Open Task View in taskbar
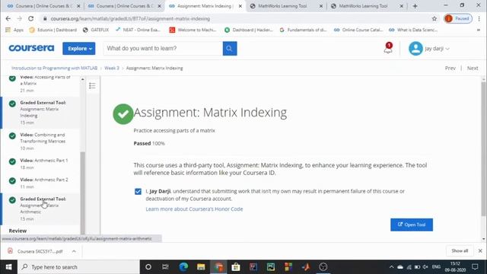This screenshot has width=487, height=274. pos(166,267)
